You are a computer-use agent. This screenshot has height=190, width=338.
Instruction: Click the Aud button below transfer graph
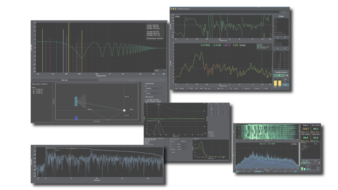pyautogui.click(x=176, y=88)
